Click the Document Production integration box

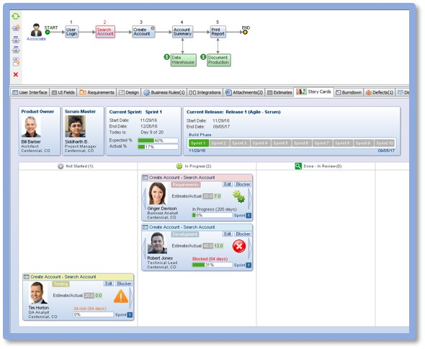pyautogui.click(x=218, y=60)
